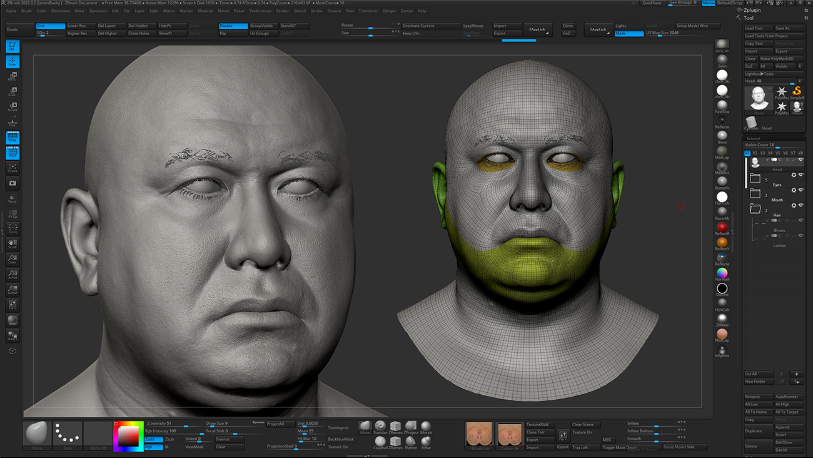This screenshot has height=458, width=813.
Task: Select the JellyBean material sphere
Action: coord(722,350)
